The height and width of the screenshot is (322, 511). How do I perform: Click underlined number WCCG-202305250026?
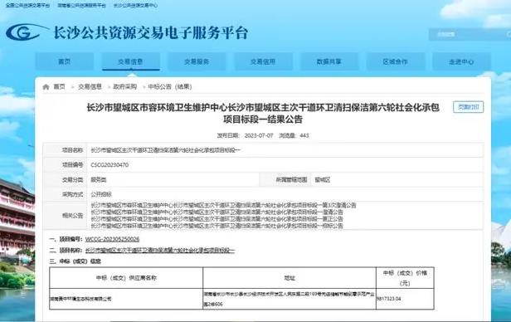tap(112, 239)
